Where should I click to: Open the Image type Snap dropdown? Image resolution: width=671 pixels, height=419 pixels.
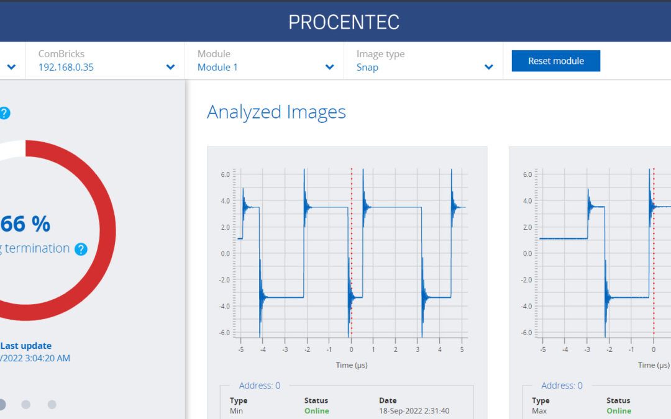point(423,61)
